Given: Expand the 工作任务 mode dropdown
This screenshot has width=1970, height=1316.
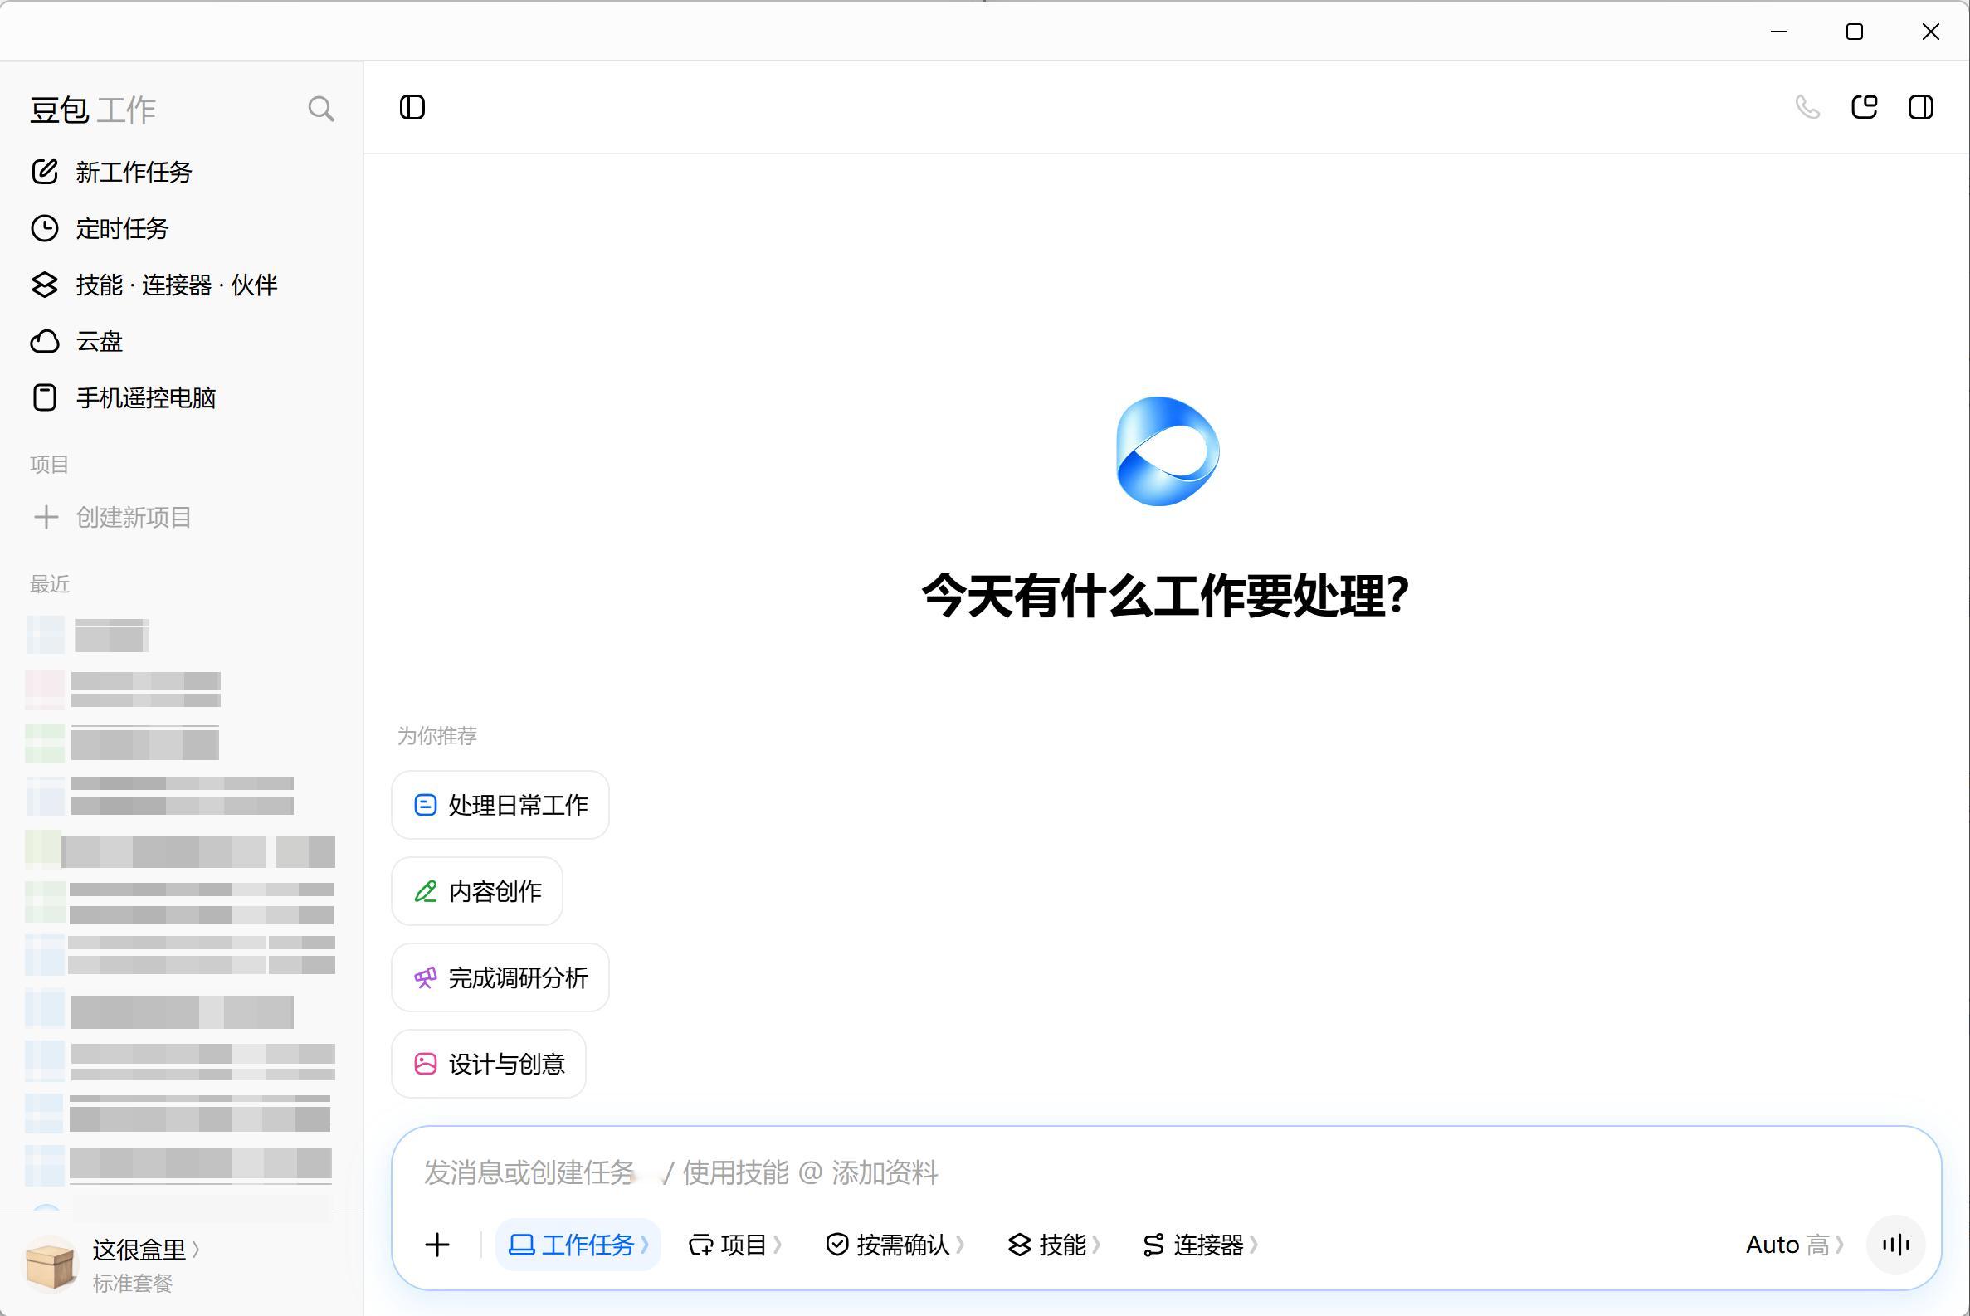Looking at the screenshot, I should pyautogui.click(x=578, y=1245).
